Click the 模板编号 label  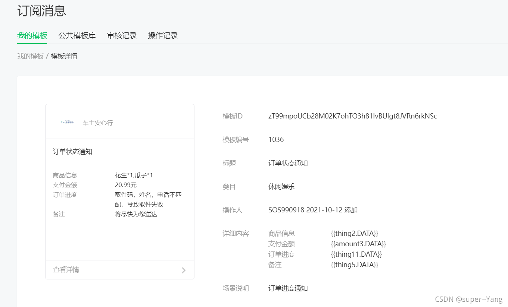coord(236,140)
